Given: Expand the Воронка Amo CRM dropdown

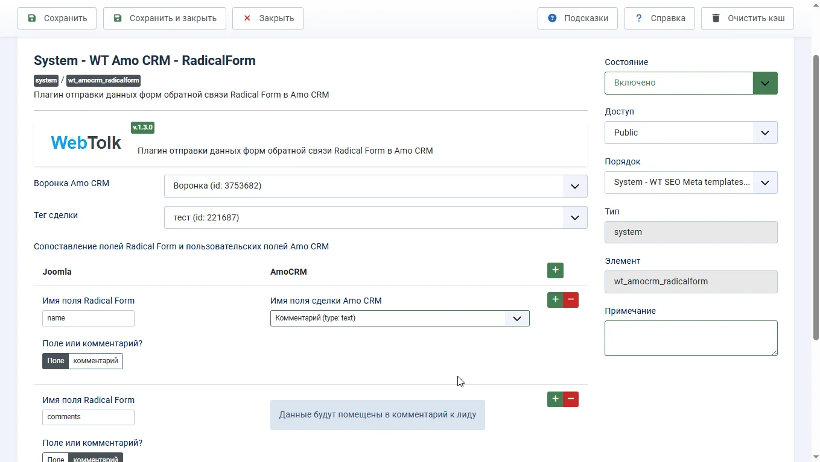Looking at the screenshot, I should (x=375, y=186).
